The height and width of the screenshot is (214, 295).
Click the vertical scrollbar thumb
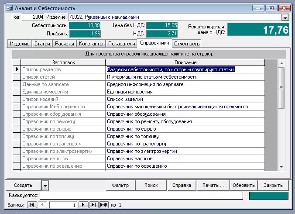click(281, 88)
